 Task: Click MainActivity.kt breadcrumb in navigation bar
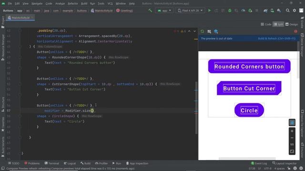coord(102,10)
